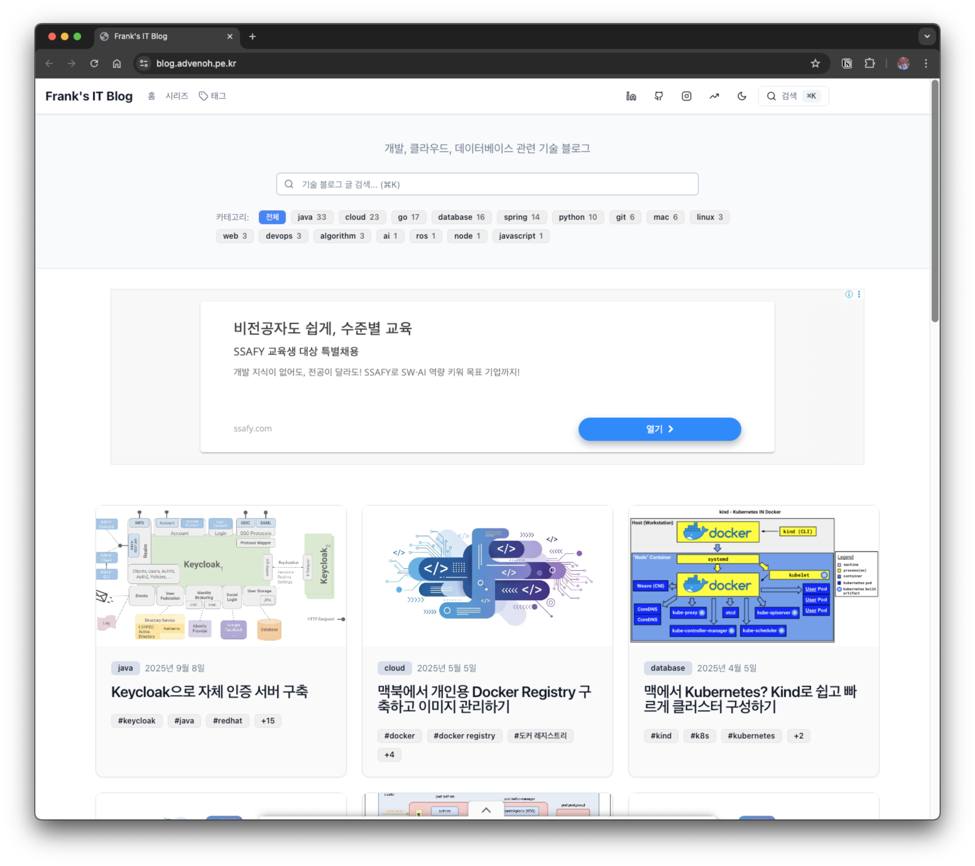Open the Keycloak 인증 서버 구축 post
The image size is (975, 866).
tap(210, 692)
